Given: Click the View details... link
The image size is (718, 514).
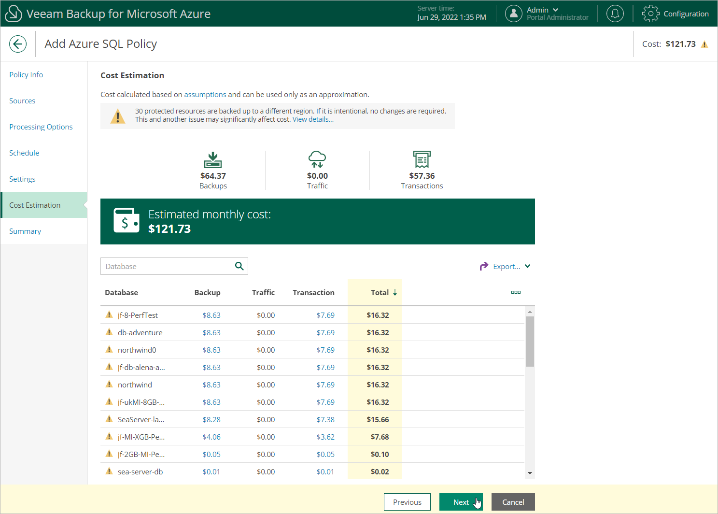Looking at the screenshot, I should tap(313, 119).
